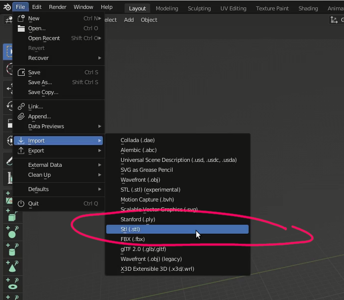Import Collada (.dae) file
The image size is (344, 300).
[x=177, y=140]
